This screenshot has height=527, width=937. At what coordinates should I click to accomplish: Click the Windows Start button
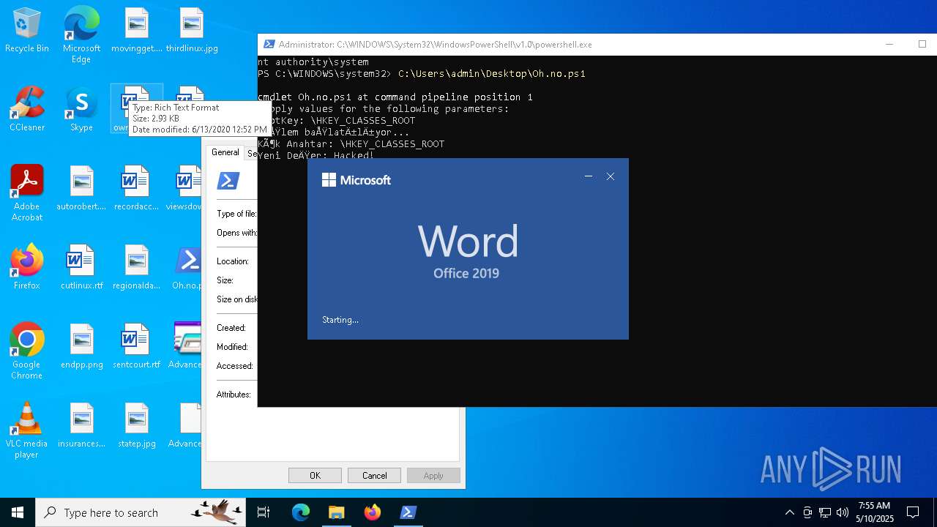18,512
